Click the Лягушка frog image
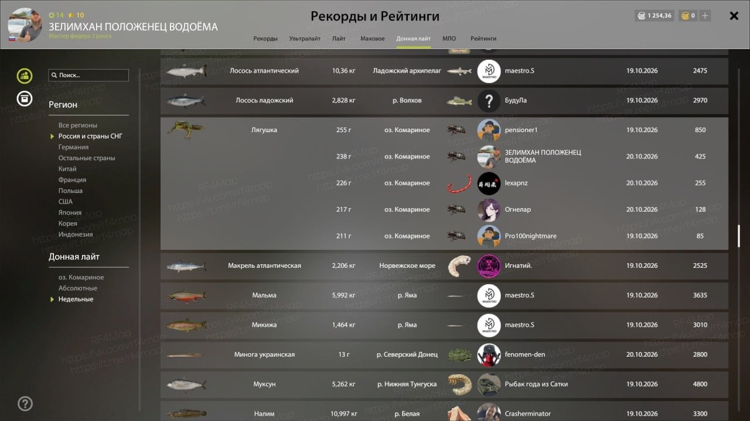The width and height of the screenshot is (750, 421). coord(185,129)
